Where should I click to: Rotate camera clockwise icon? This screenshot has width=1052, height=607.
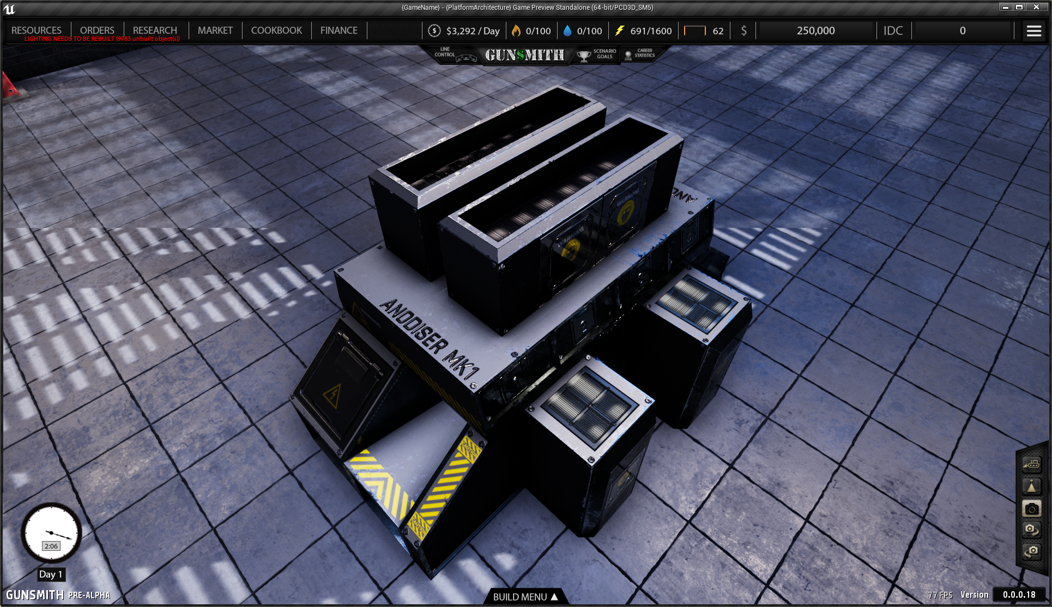click(x=1031, y=530)
